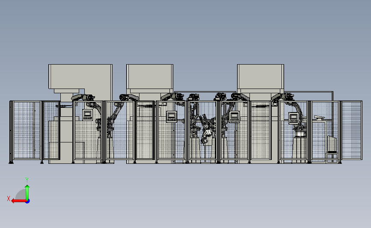371x228 pixels.
Task: Select the monitor on the stand at right
Action: click(332, 144)
